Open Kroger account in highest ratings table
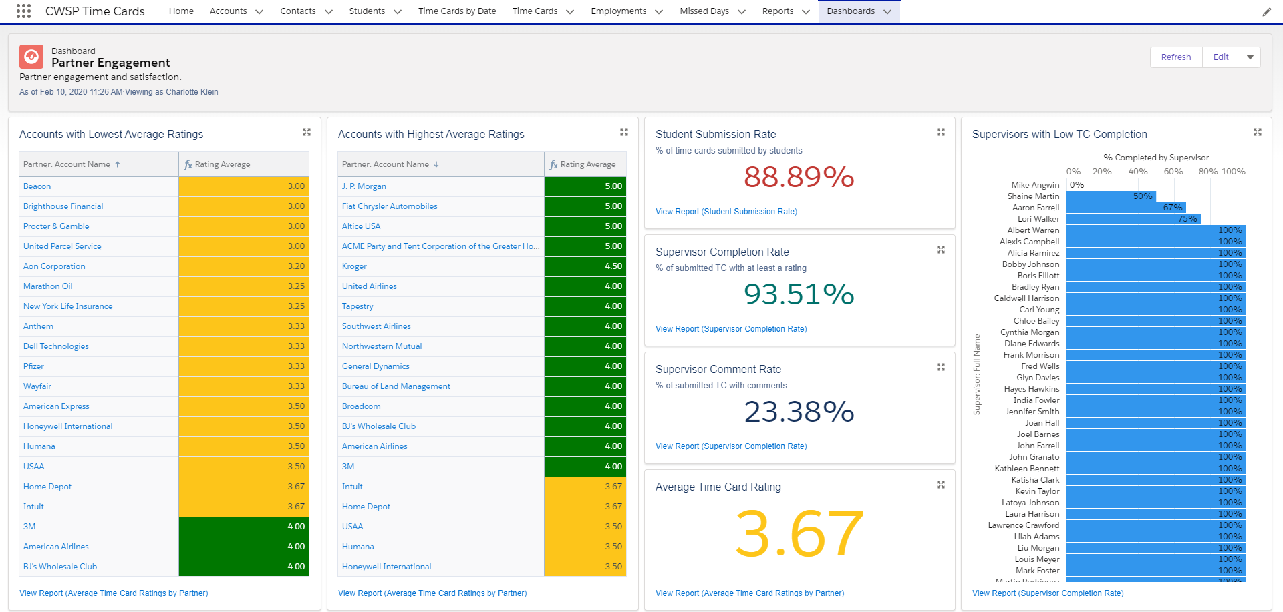1283x612 pixels. (x=354, y=266)
